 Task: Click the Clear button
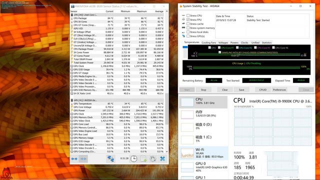tap(224, 90)
